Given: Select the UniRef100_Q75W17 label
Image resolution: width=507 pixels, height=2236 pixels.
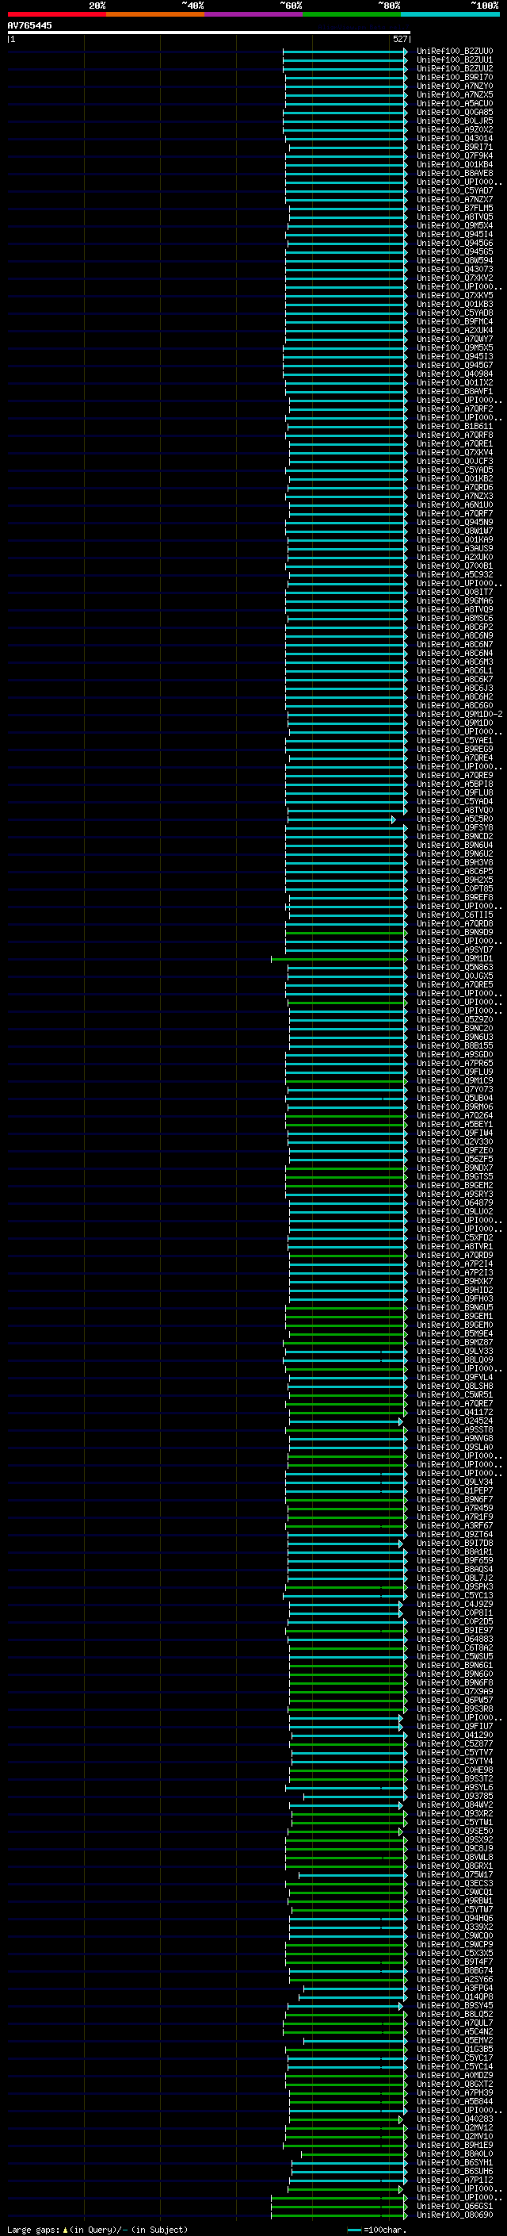Looking at the screenshot, I should [x=454, y=1875].
